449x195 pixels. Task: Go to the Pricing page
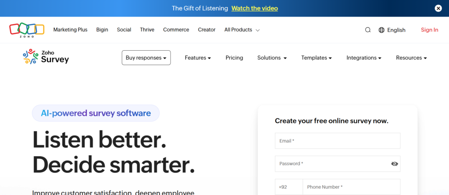(234, 58)
